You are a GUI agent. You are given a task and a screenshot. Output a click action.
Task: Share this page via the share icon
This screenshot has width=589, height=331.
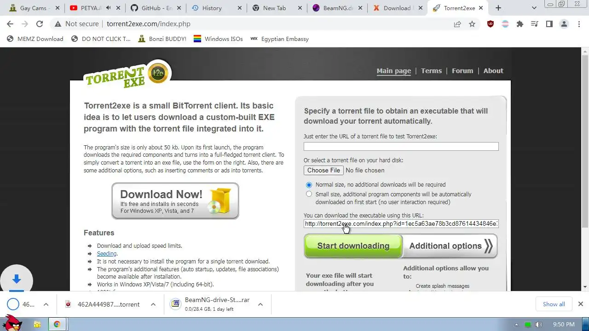(x=457, y=24)
